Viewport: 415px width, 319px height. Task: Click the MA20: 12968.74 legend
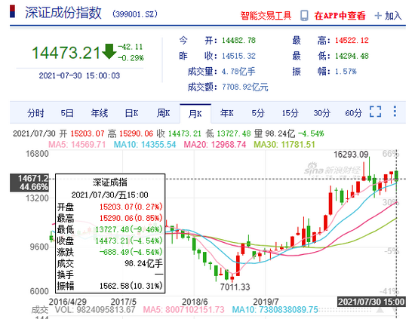point(215,145)
